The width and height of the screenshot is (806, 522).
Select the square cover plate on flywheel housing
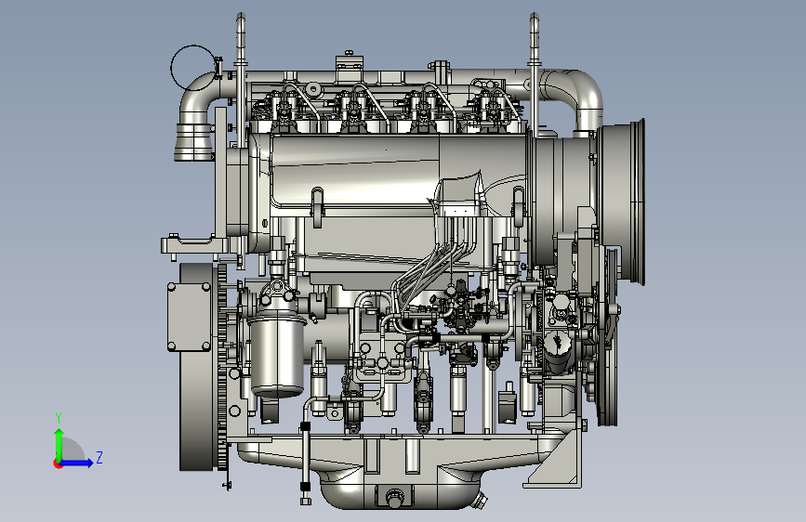[x=189, y=317]
